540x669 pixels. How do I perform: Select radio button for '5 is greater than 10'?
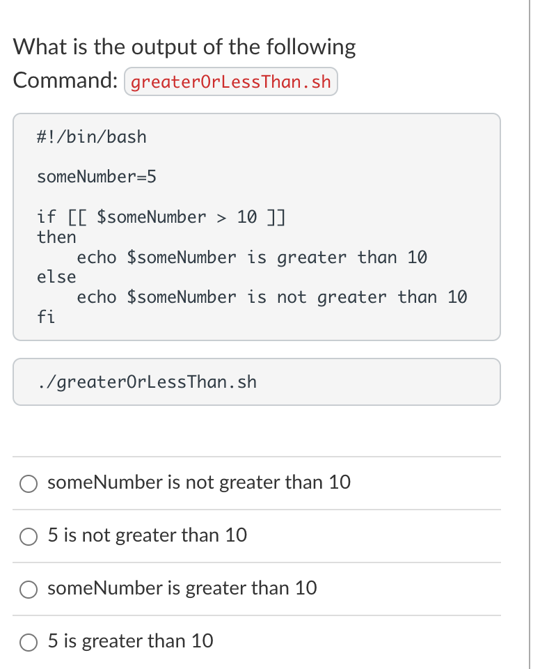pyautogui.click(x=28, y=642)
